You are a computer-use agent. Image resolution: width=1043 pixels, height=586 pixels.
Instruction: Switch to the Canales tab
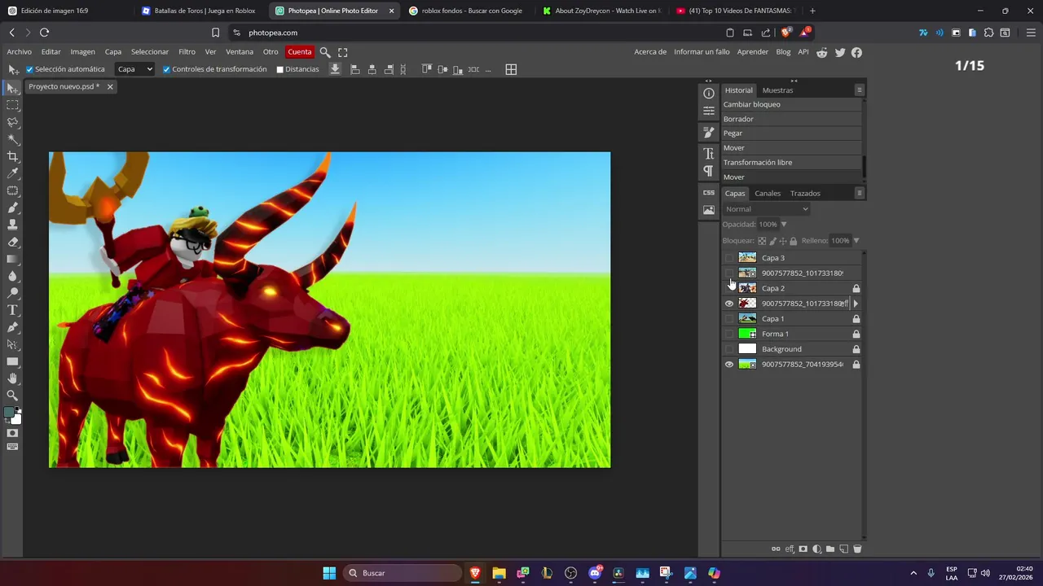[x=768, y=193]
